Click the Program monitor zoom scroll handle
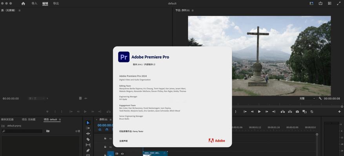Viewport: 344px width, 156px height. [x=342, y=106]
